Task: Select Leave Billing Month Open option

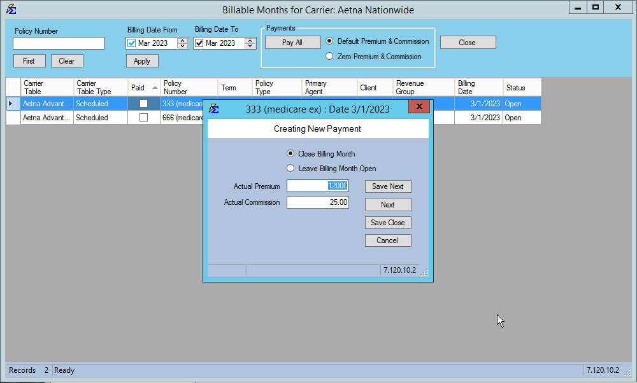Action: tap(290, 169)
